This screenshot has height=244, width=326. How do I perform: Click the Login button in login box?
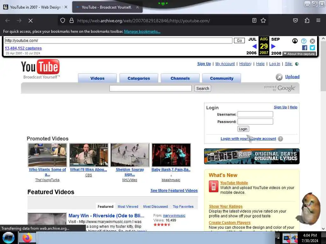click(243, 129)
